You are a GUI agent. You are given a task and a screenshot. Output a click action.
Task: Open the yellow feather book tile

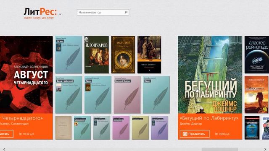140,128
